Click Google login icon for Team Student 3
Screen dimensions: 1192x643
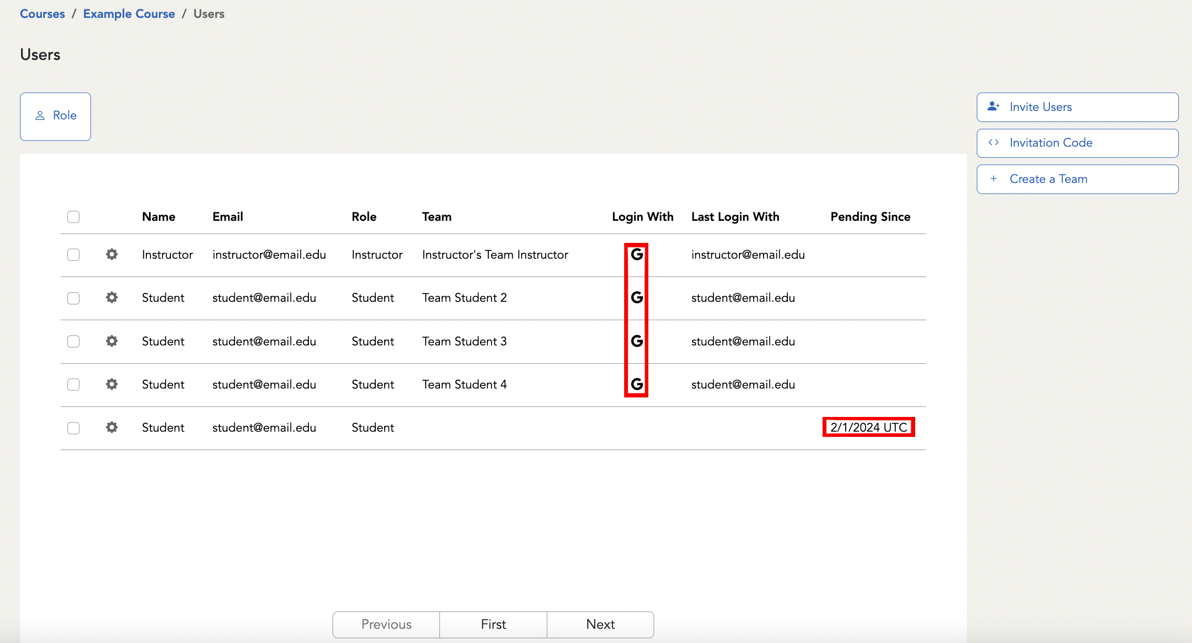pyautogui.click(x=637, y=341)
